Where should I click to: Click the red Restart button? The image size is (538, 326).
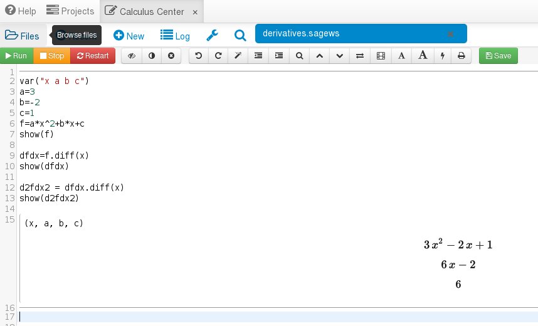(x=93, y=56)
